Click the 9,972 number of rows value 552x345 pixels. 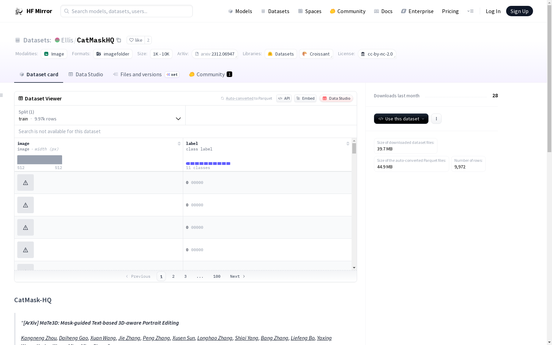click(x=460, y=167)
